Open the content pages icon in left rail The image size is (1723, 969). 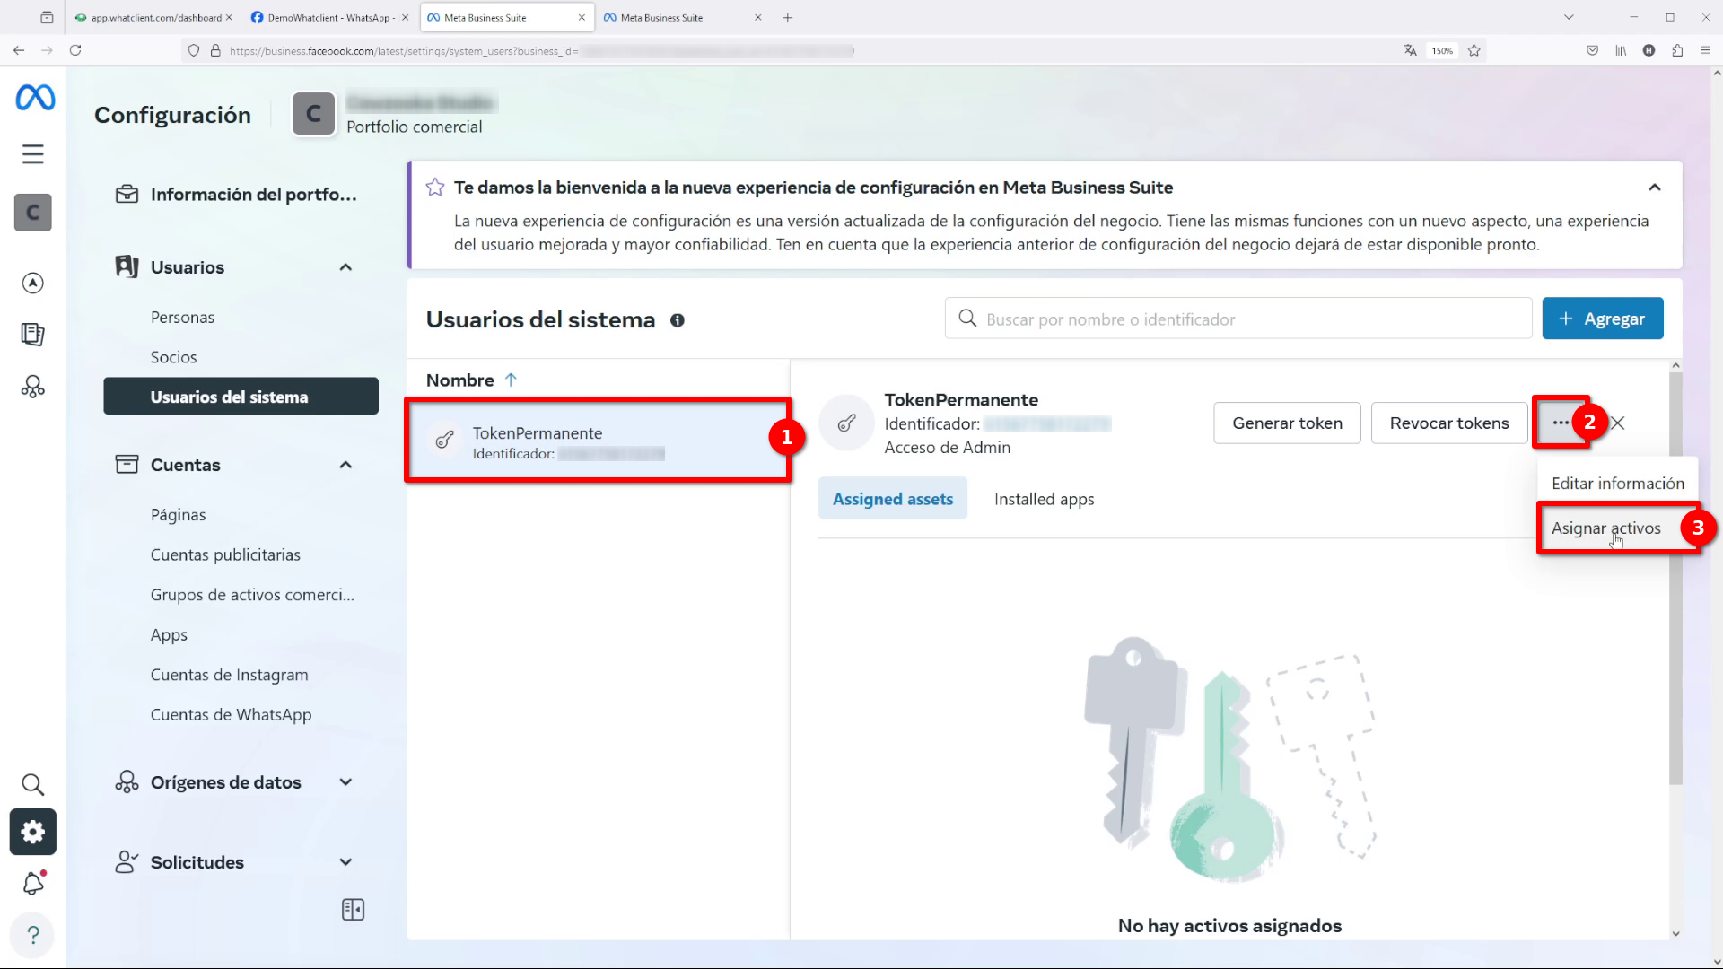[33, 335]
